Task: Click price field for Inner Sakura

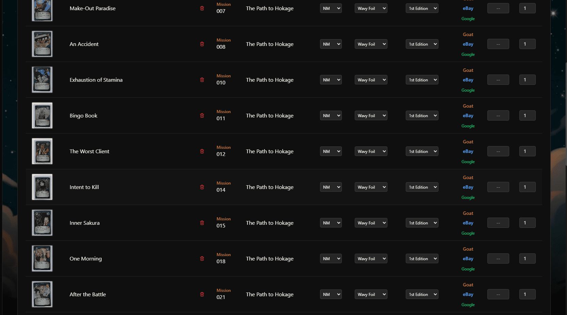Action: pyautogui.click(x=498, y=223)
